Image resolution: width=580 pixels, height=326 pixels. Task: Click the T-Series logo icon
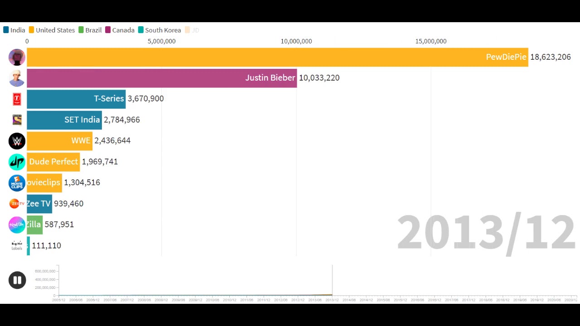(17, 99)
